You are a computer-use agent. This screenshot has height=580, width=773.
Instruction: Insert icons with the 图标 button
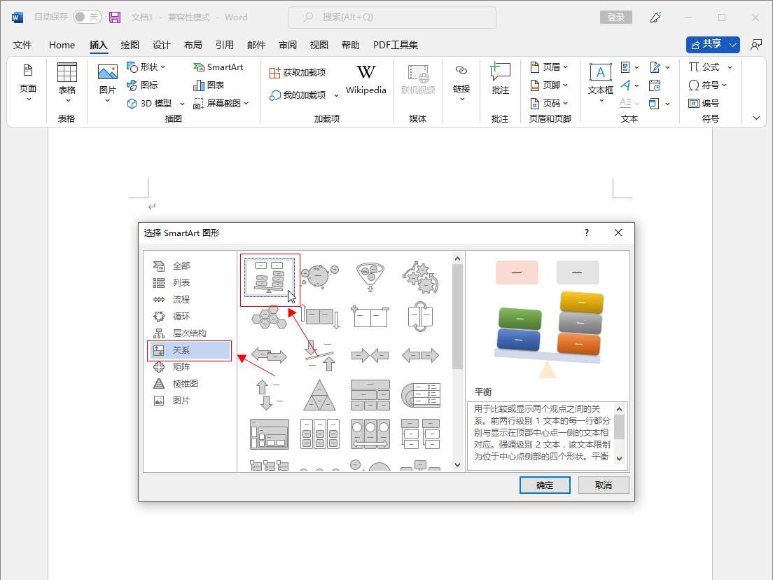coord(142,85)
